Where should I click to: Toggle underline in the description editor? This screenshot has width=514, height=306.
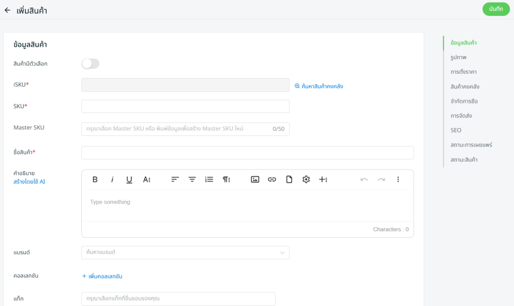(x=129, y=180)
